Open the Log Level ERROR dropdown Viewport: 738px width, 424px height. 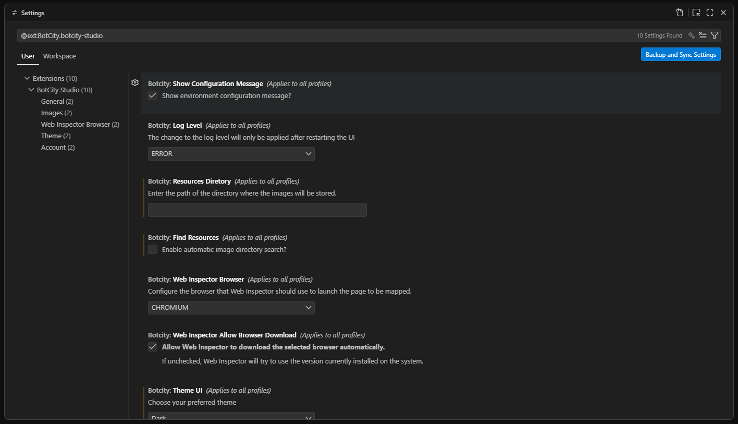231,154
